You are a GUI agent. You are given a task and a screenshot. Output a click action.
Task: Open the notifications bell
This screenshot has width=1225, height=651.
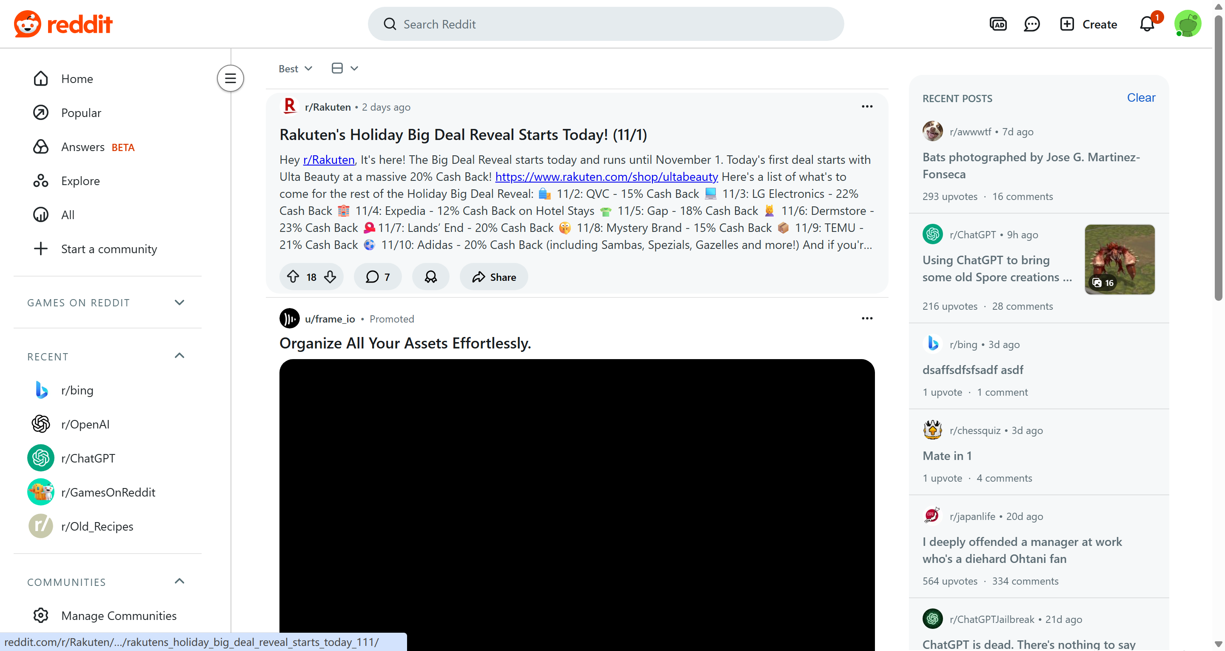[1147, 24]
